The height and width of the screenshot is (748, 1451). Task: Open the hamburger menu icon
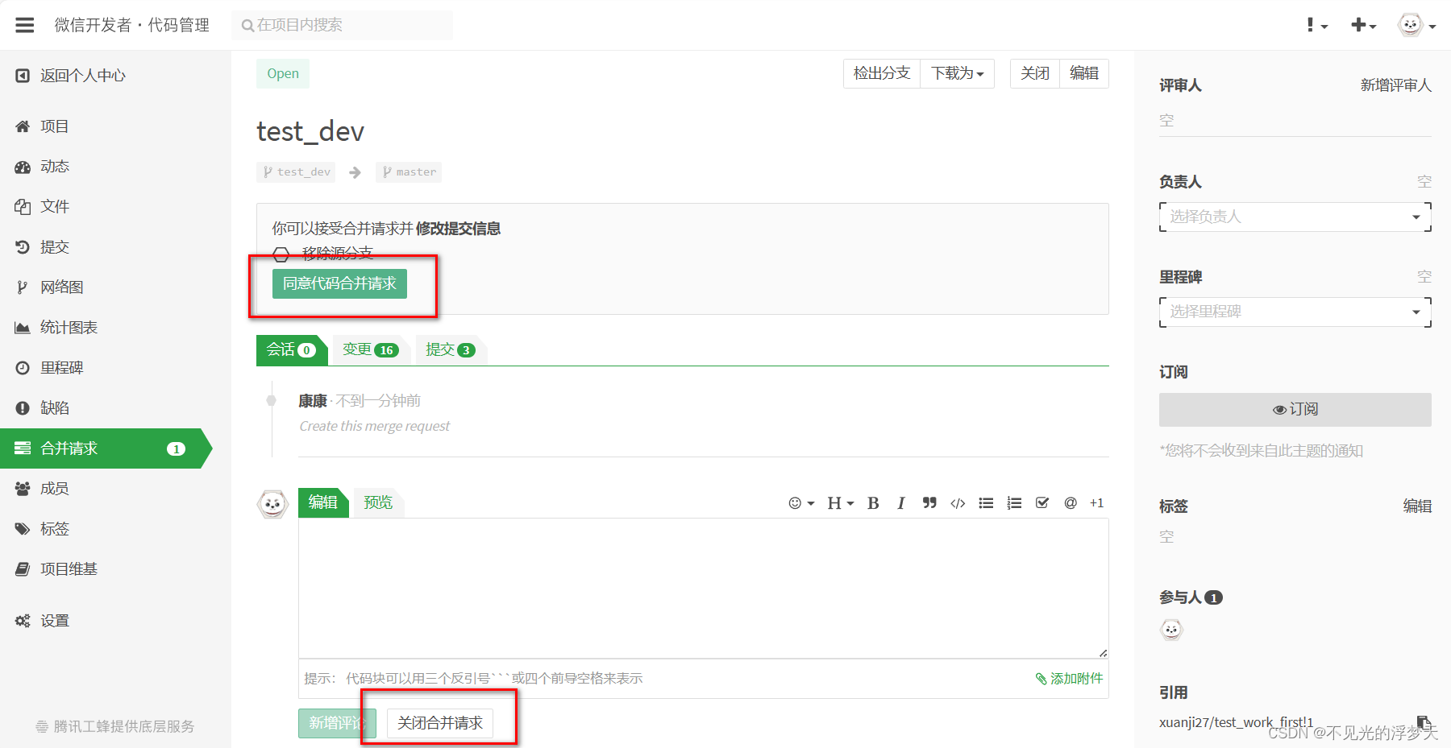[25, 25]
